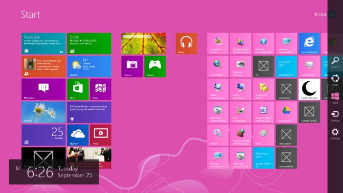Open the Services gears tile
This screenshot has height=193, width=343.
tap(217, 135)
